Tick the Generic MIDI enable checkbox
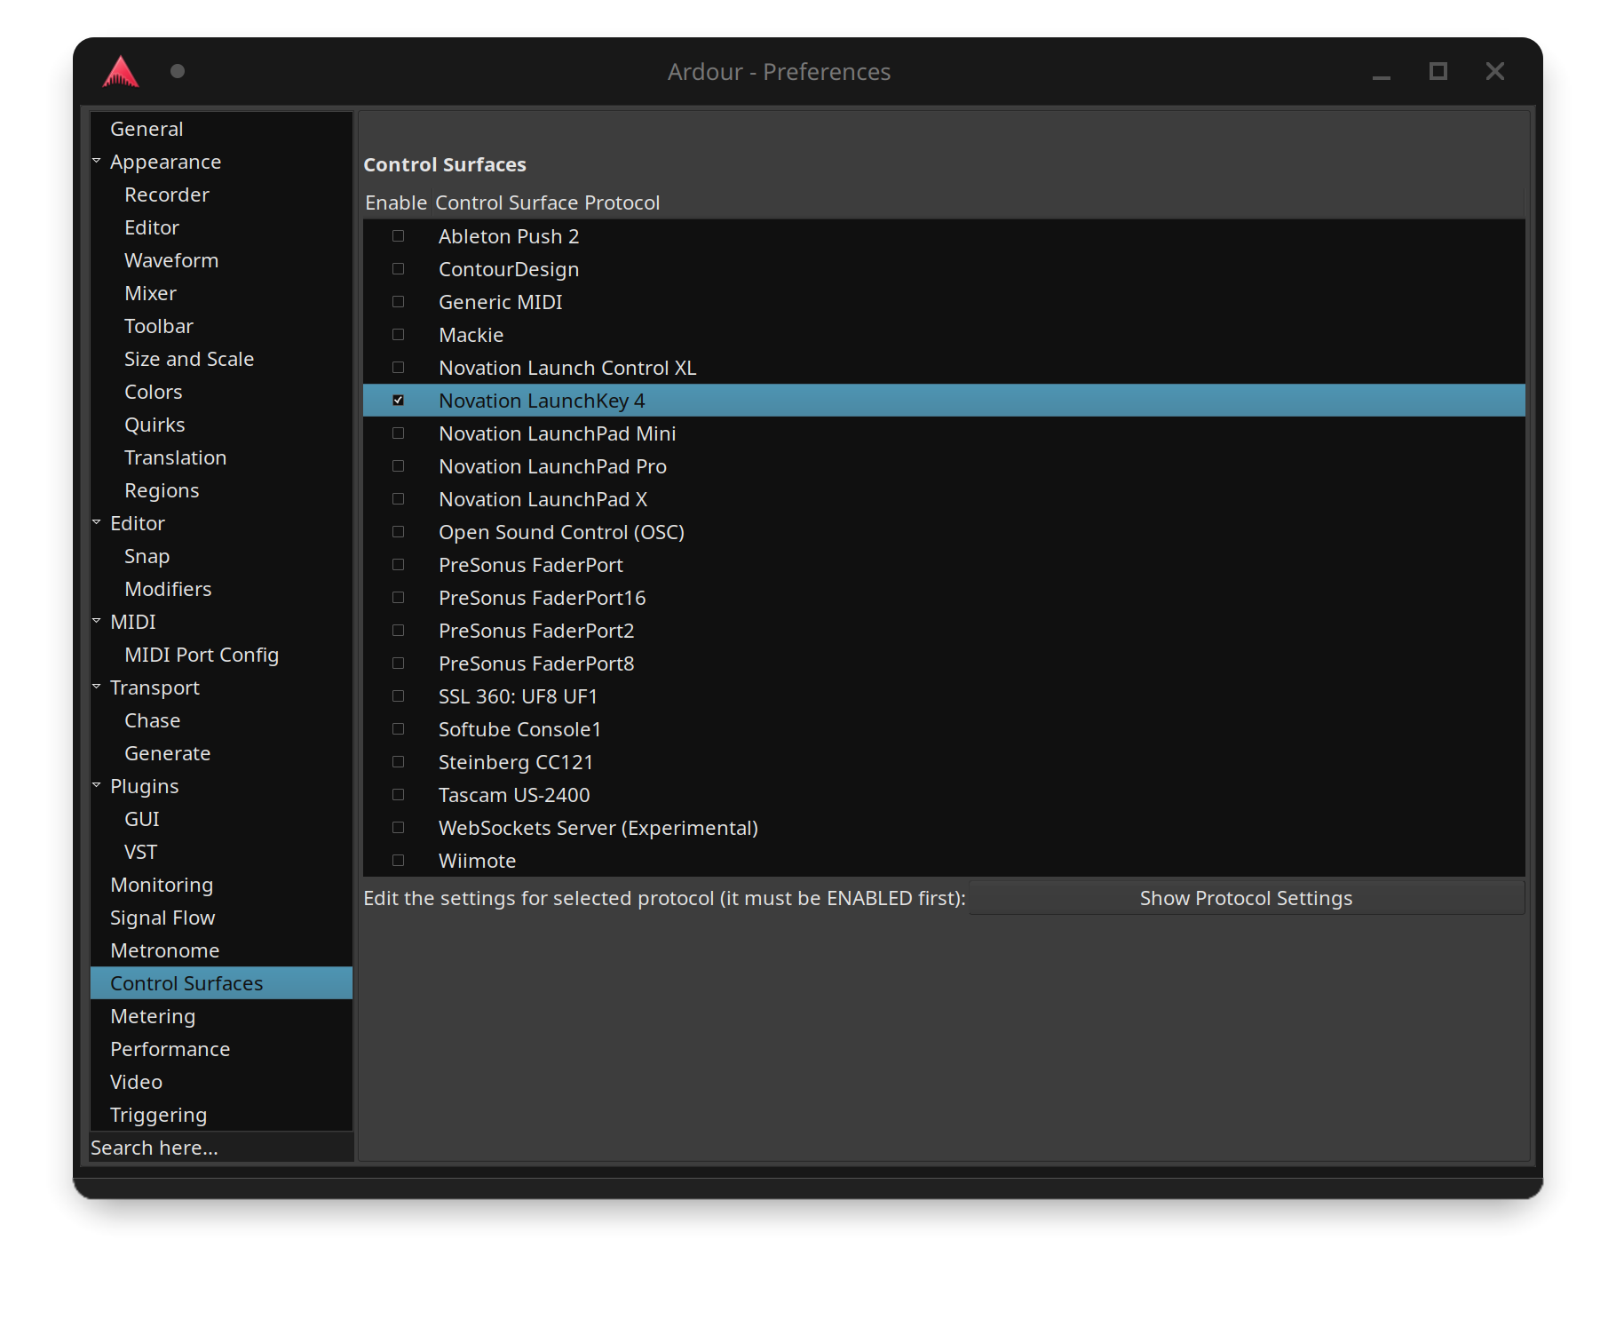The image size is (1616, 1327). (x=398, y=302)
